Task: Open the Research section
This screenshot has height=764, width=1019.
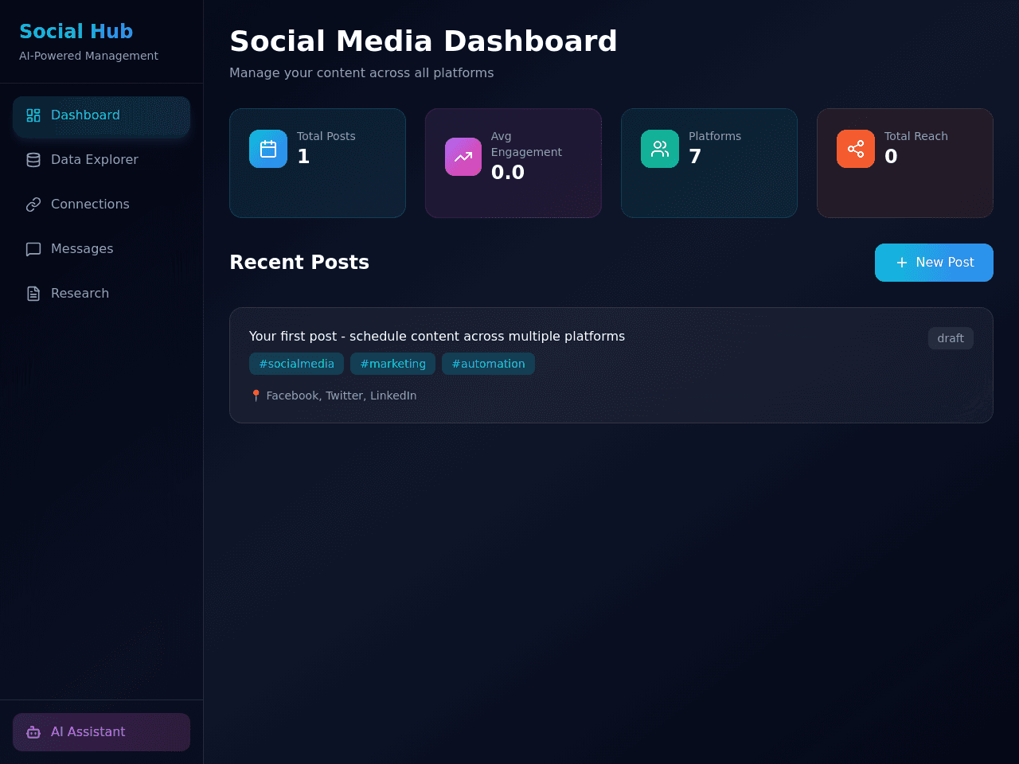Action: click(x=101, y=294)
